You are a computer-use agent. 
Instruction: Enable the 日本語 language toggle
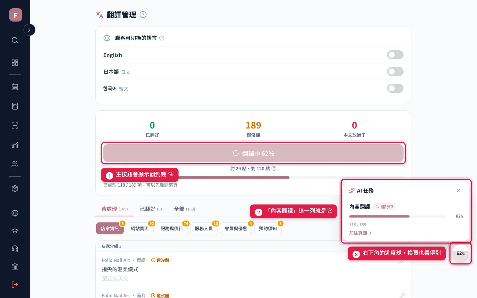pyautogui.click(x=395, y=72)
